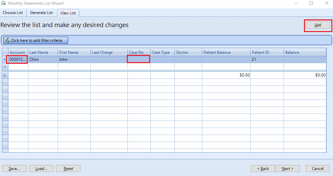Viewport: 333px width, 176px height.
Task: Click the Add button
Action: point(318,25)
